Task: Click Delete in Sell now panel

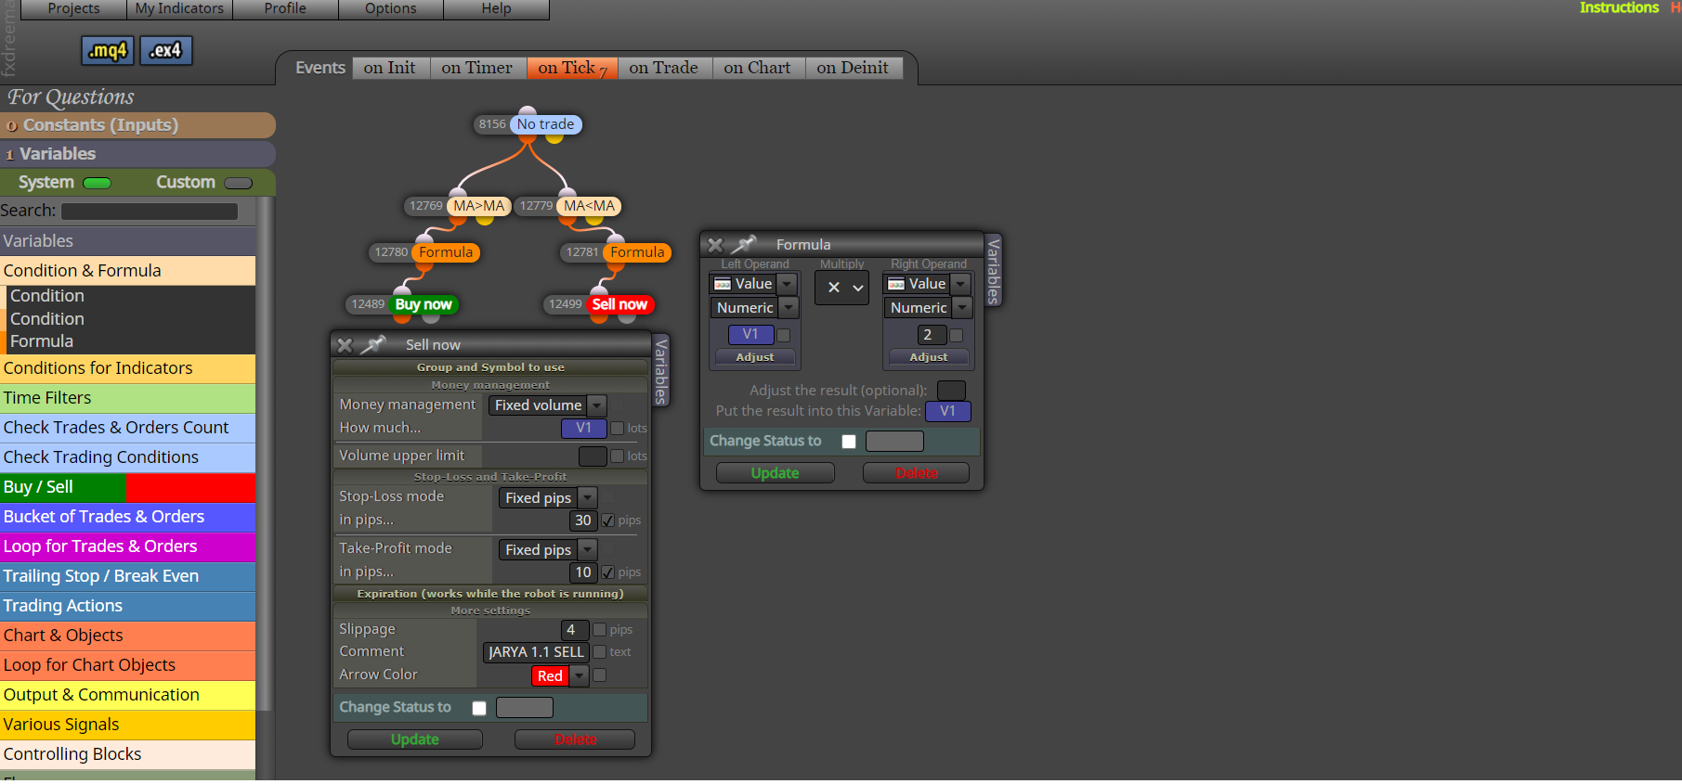Action: click(x=575, y=739)
